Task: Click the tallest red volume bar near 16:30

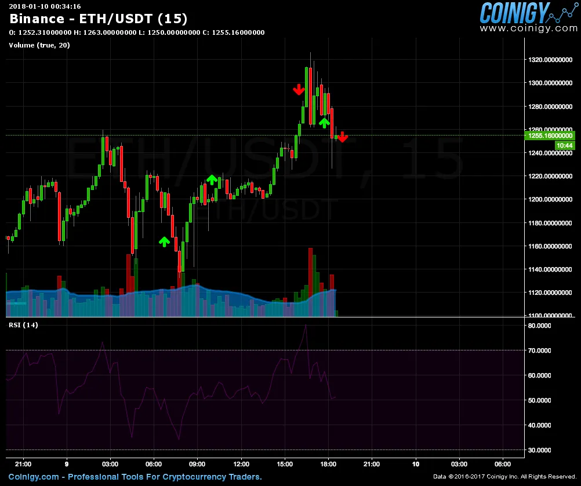Action: (x=311, y=282)
